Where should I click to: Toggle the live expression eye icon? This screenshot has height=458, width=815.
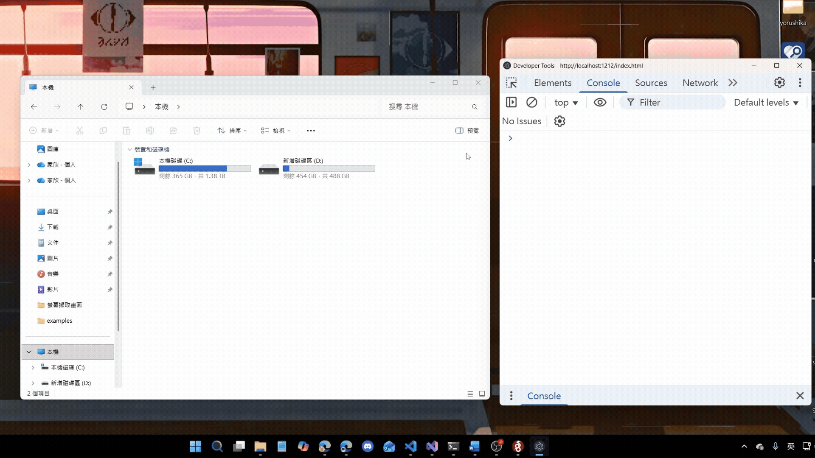pos(600,102)
